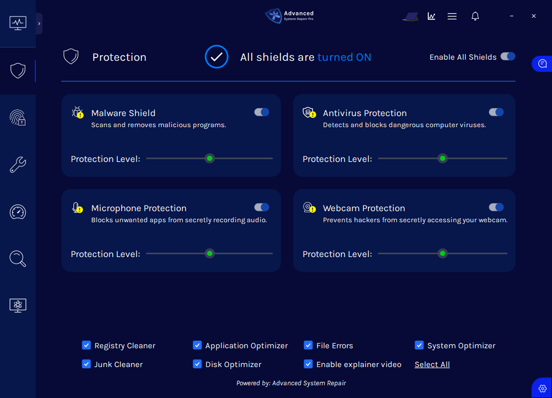Open the Protection shield tab in sidebar
Image resolution: width=552 pixels, height=398 pixels.
pyautogui.click(x=18, y=71)
